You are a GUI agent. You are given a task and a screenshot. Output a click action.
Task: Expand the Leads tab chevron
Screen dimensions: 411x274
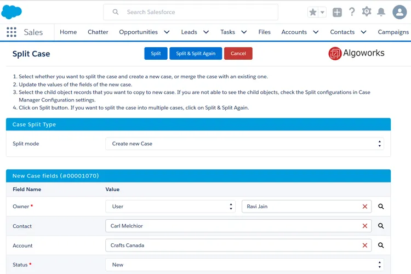(206, 32)
